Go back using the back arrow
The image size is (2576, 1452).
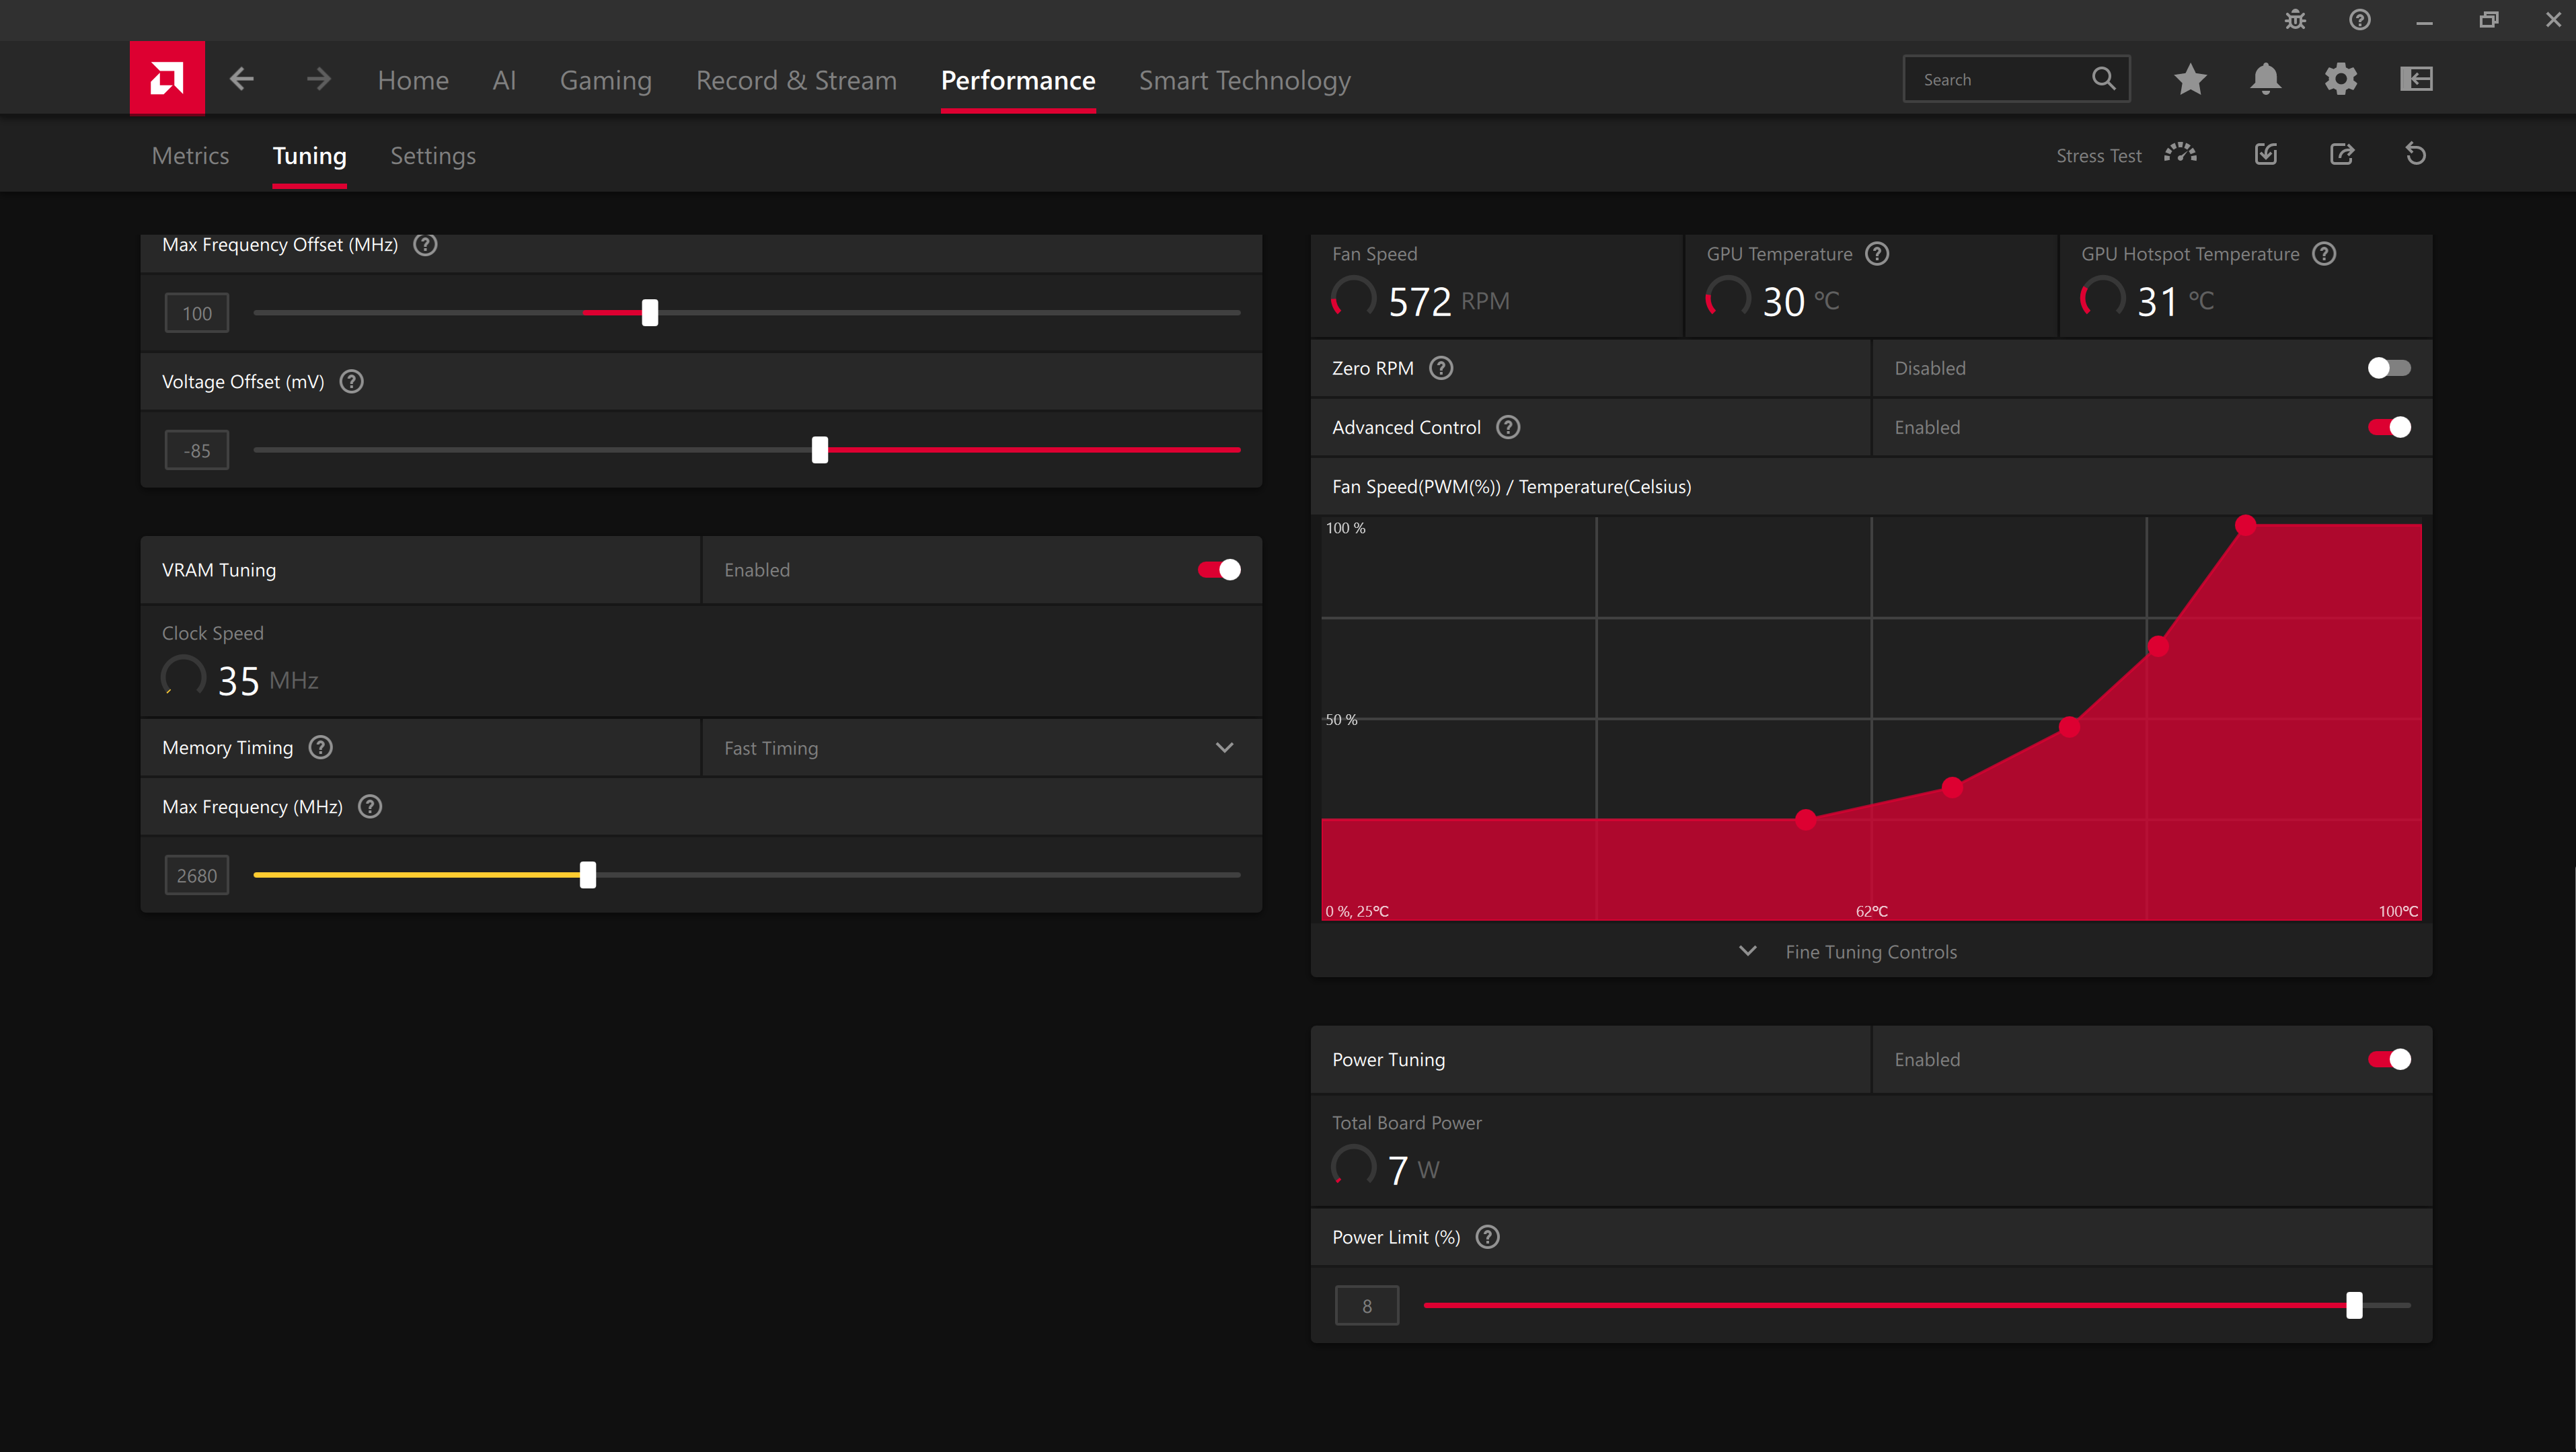click(x=241, y=79)
